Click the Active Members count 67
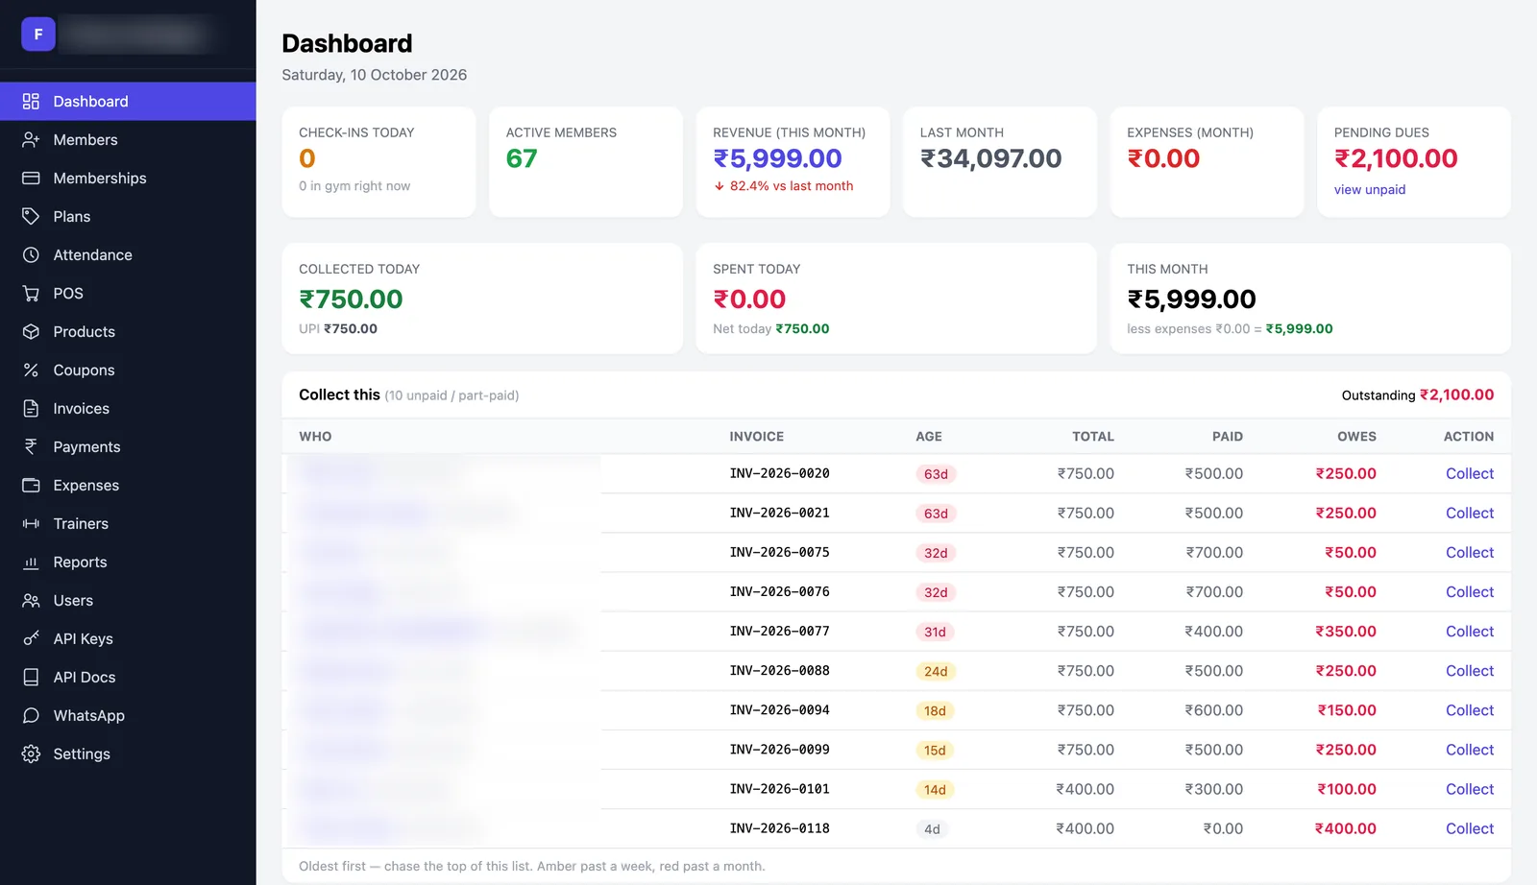1537x885 pixels. [522, 158]
